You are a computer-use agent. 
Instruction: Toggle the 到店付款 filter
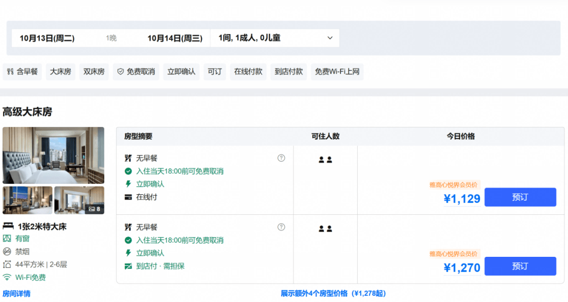(289, 71)
